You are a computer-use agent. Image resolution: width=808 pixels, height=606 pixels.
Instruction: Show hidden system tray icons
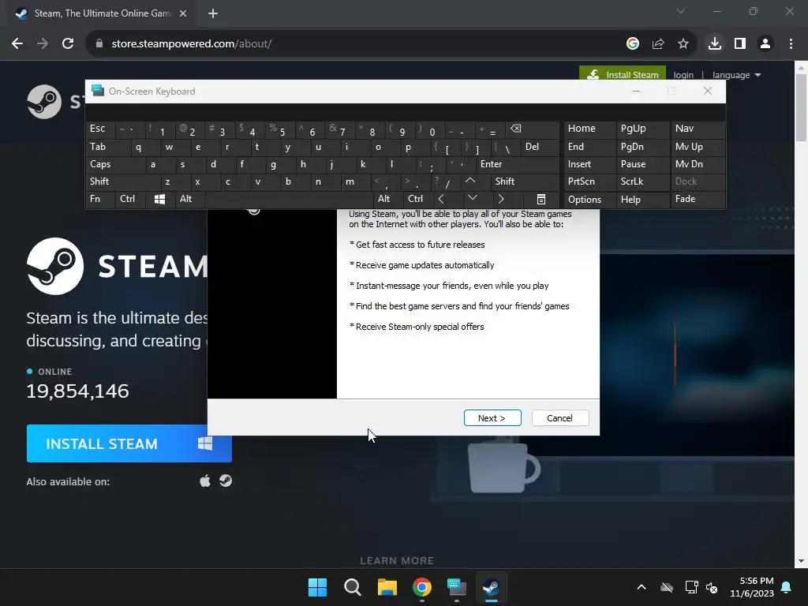(642, 587)
